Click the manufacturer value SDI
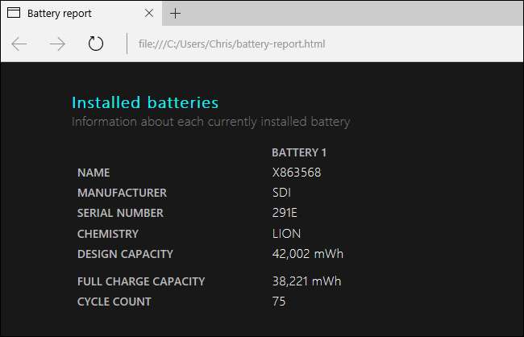524x337 pixels. point(282,193)
